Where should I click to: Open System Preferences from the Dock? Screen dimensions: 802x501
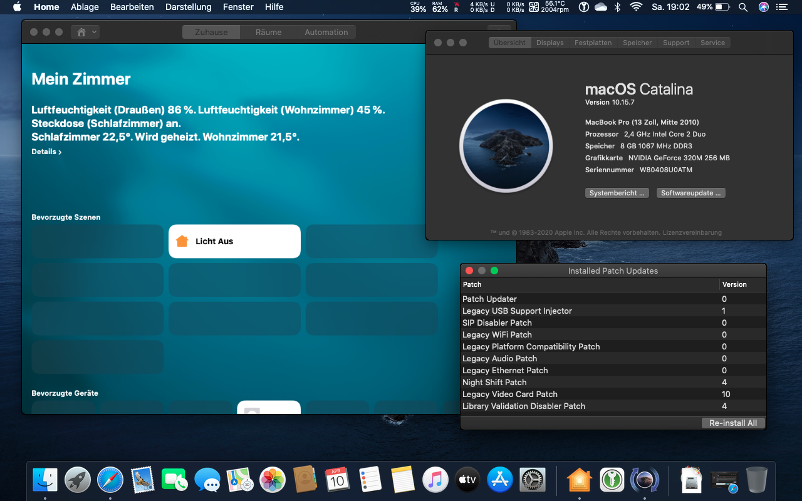click(533, 480)
